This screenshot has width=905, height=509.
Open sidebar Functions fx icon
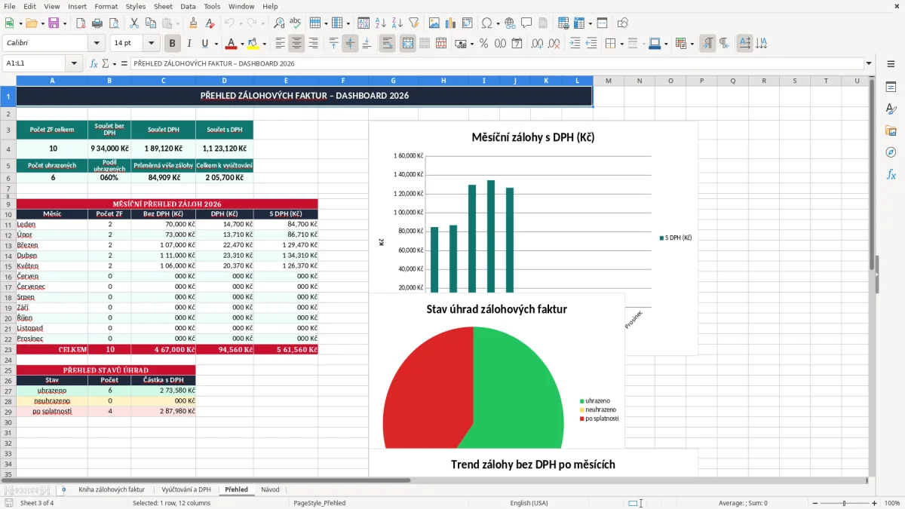click(x=891, y=175)
